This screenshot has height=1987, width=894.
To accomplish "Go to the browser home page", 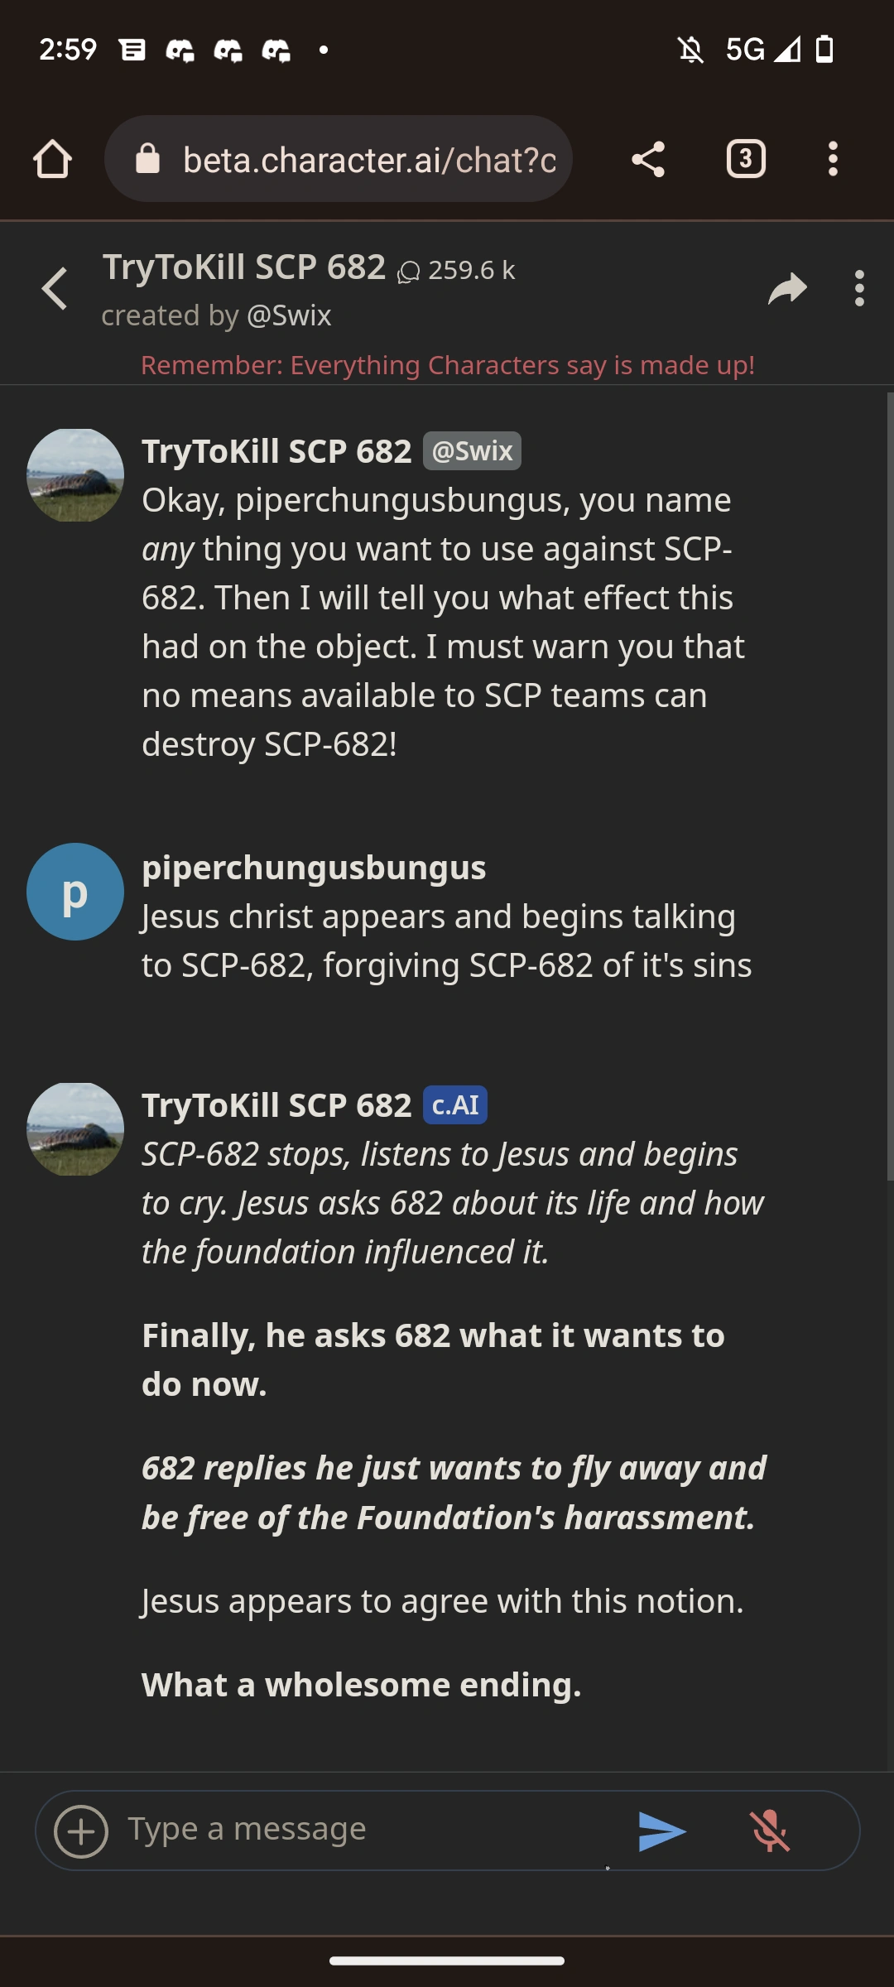I will 53,159.
